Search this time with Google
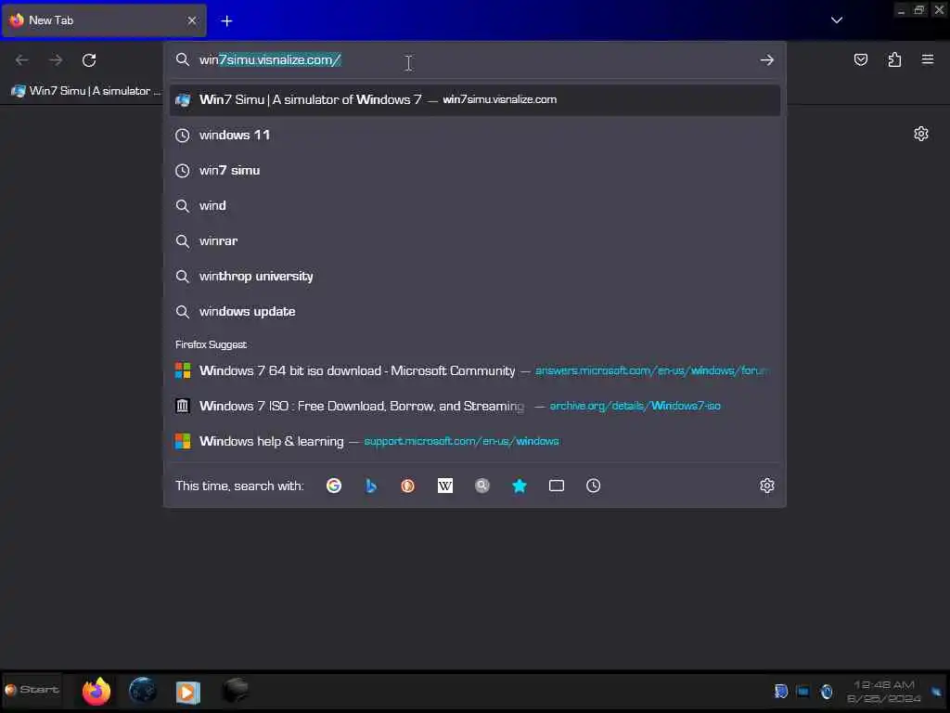Viewport: 950px width, 713px height. (x=334, y=486)
